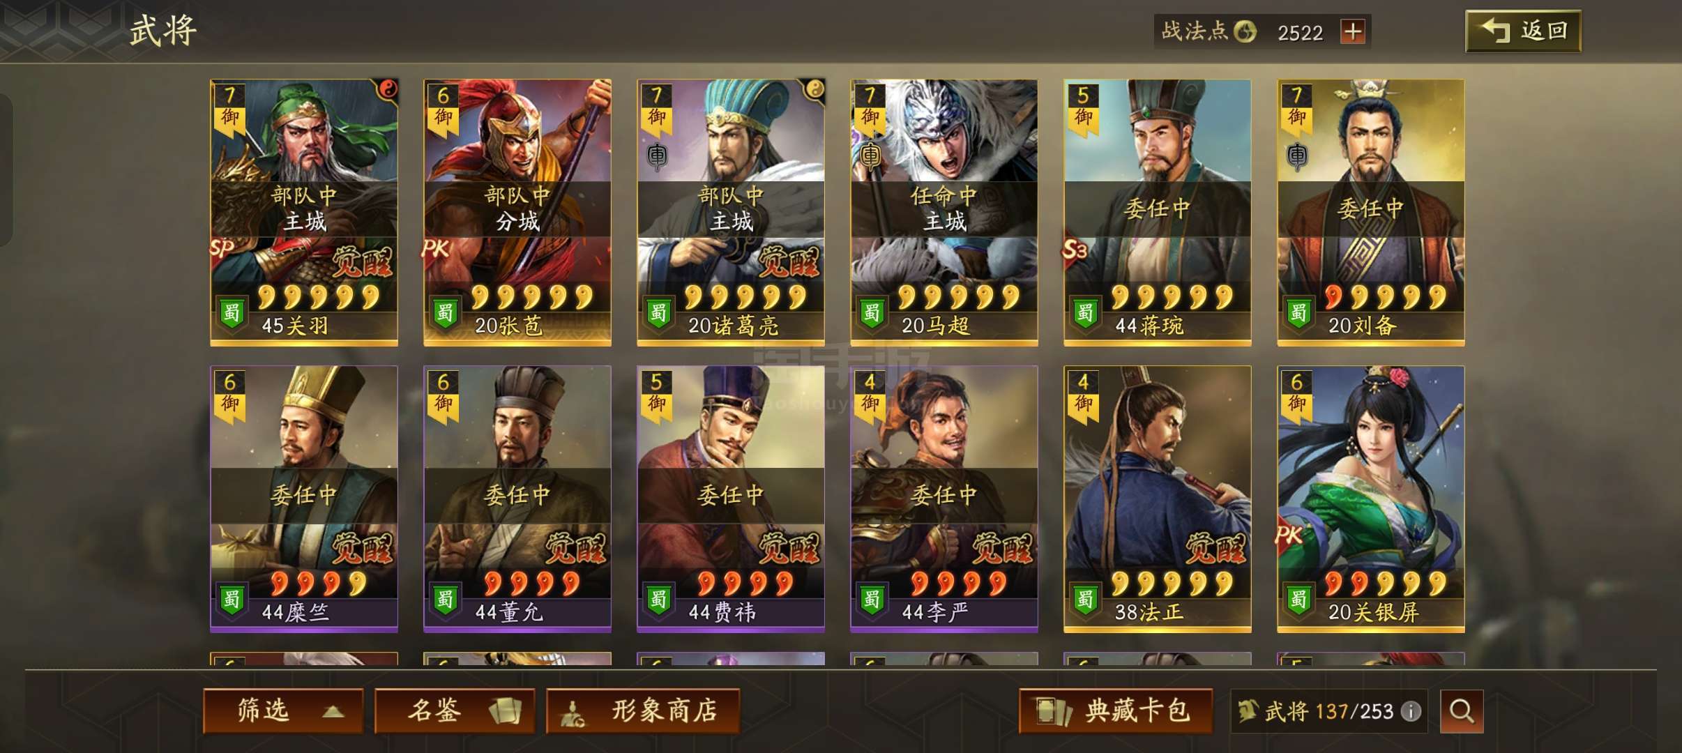Open the magnifier search icon
1682x753 pixels.
point(1461,711)
